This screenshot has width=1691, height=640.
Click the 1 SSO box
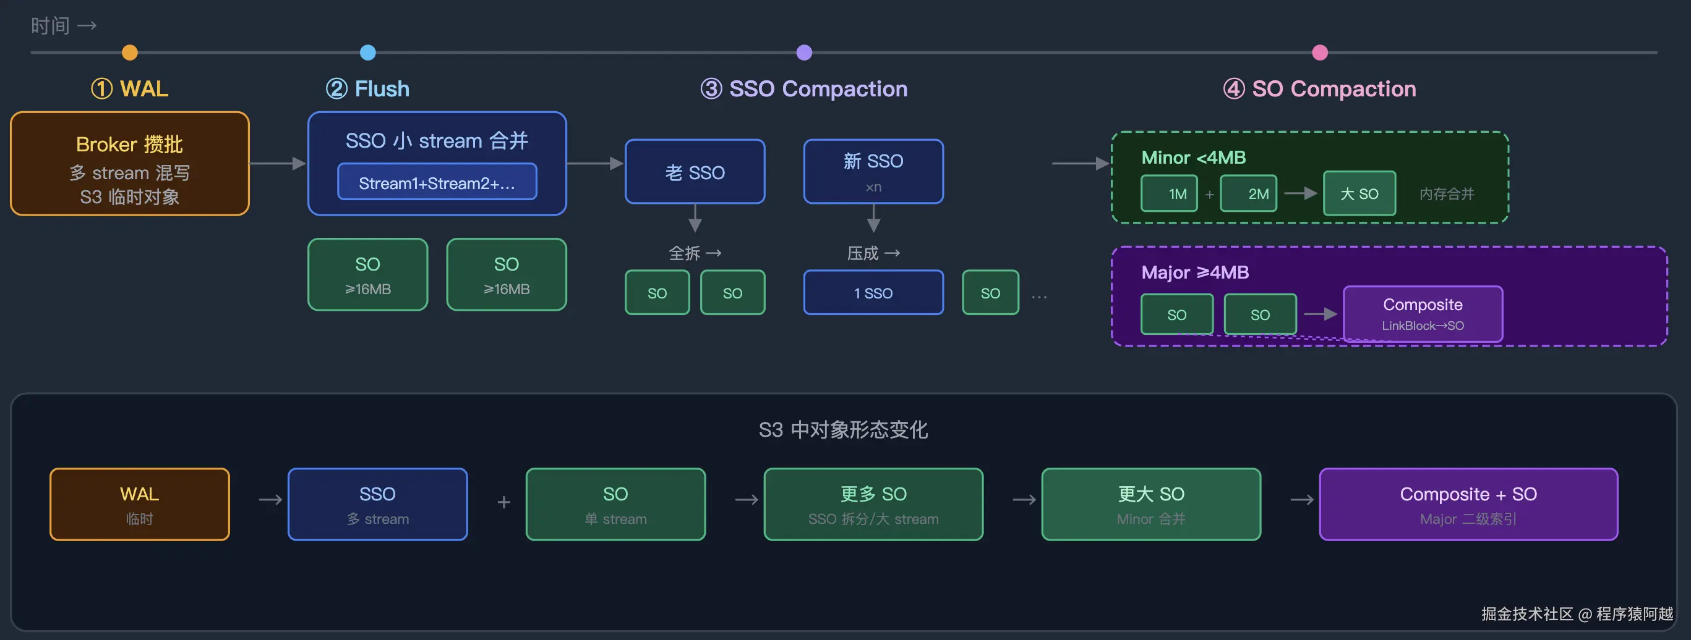874,292
